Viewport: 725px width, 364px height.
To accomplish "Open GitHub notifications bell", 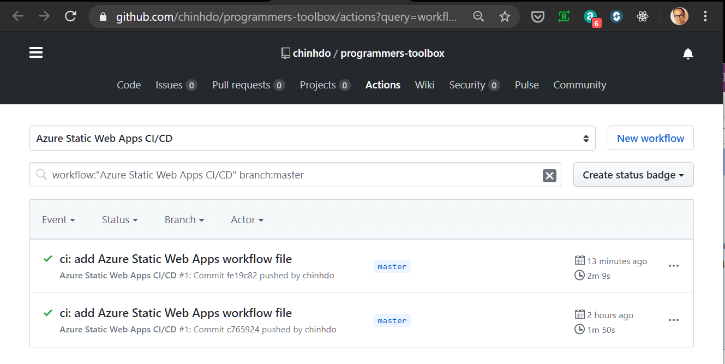I will 688,53.
